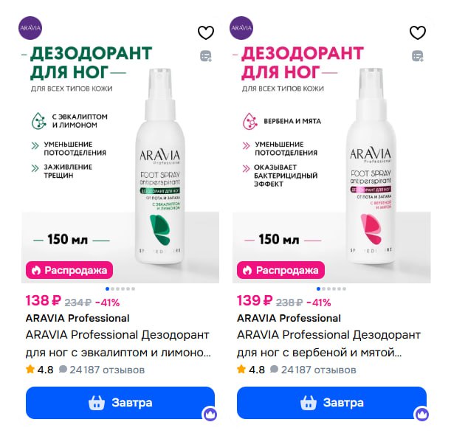Click Распродажа badge on left product
The image size is (451, 439).
tap(69, 270)
